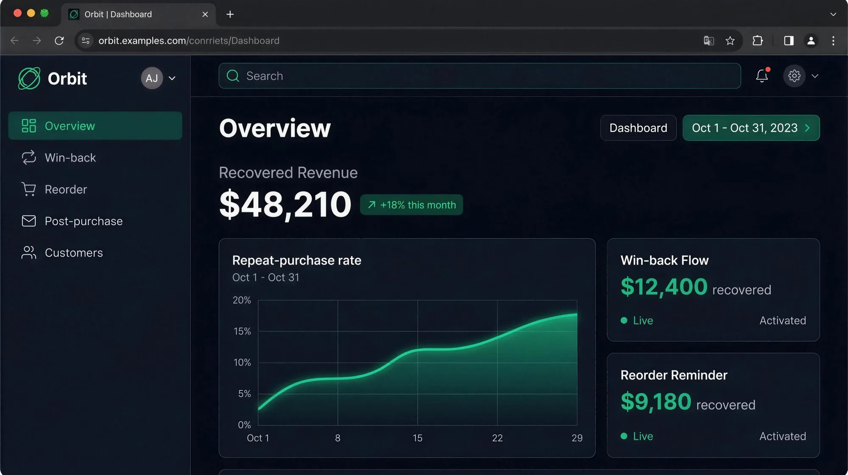This screenshot has height=475, width=848.
Task: Click the $48,210 recovered revenue value
Action: 285,205
